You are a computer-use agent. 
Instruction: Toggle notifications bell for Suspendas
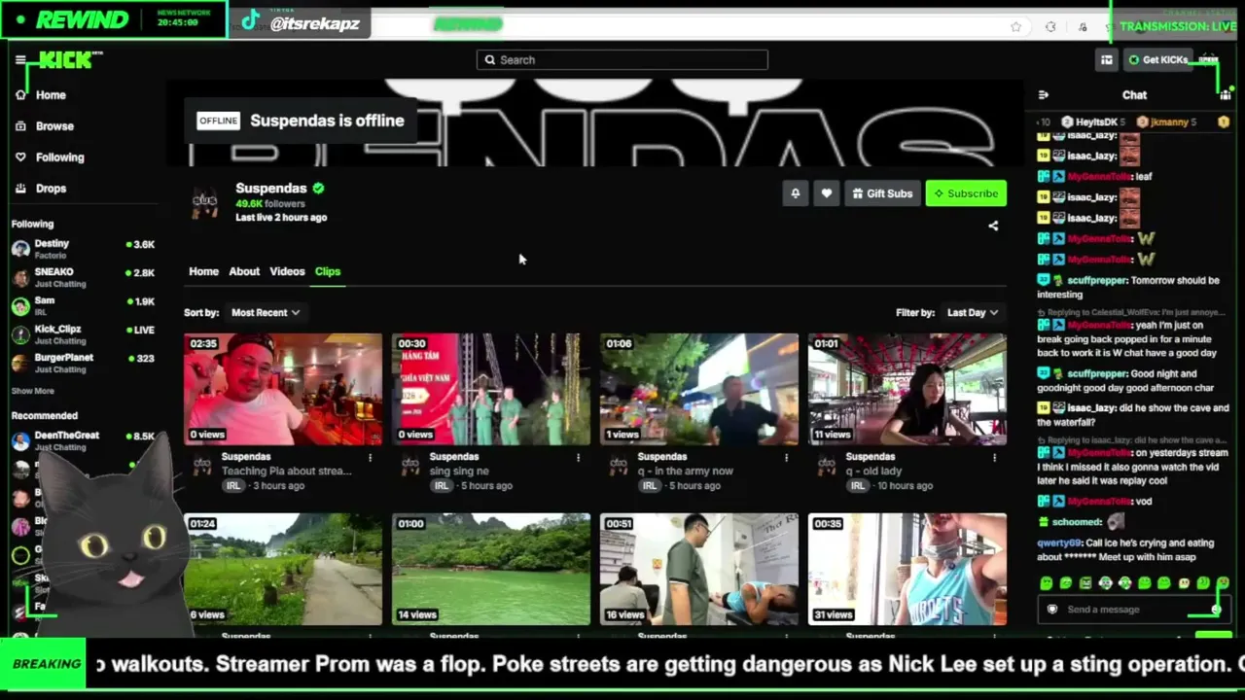tap(796, 193)
